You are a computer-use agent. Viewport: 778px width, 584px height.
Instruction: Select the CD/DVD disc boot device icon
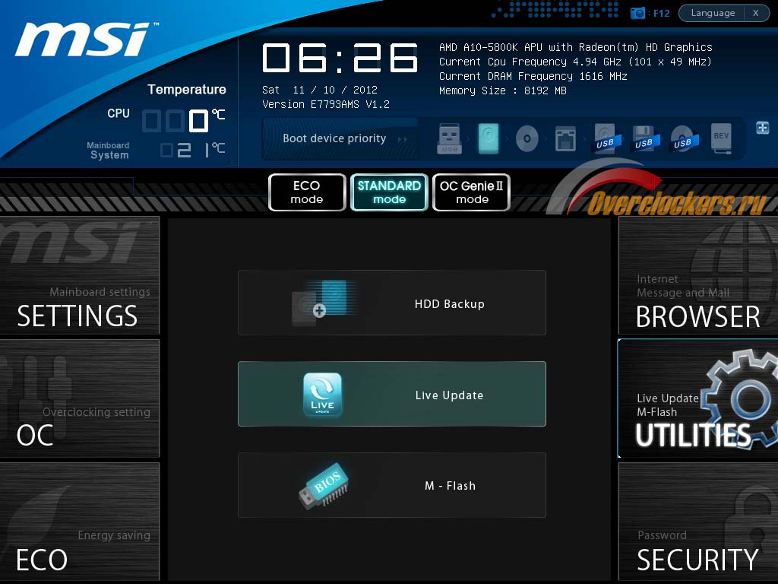click(527, 138)
